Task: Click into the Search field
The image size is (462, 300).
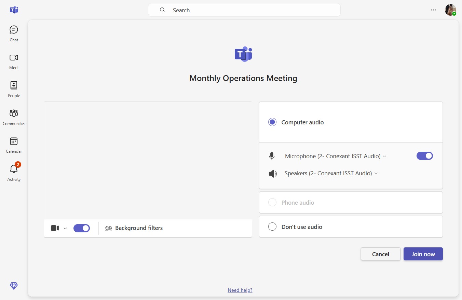Action: pos(244,10)
